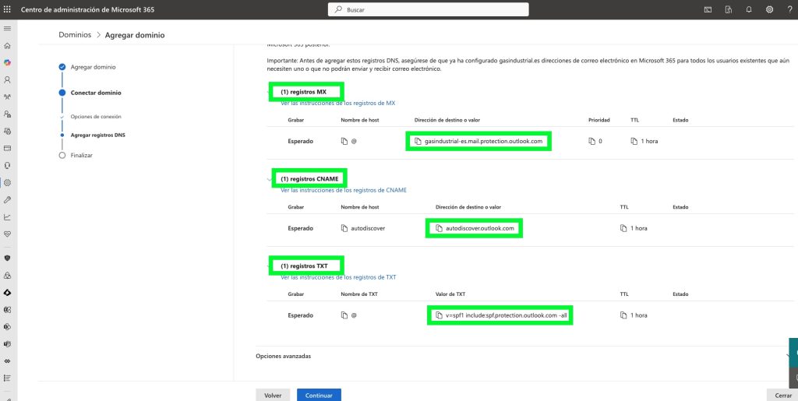The height and width of the screenshot is (401, 798).
Task: Expand the Opciones avanzadas section
Action: 790,356
